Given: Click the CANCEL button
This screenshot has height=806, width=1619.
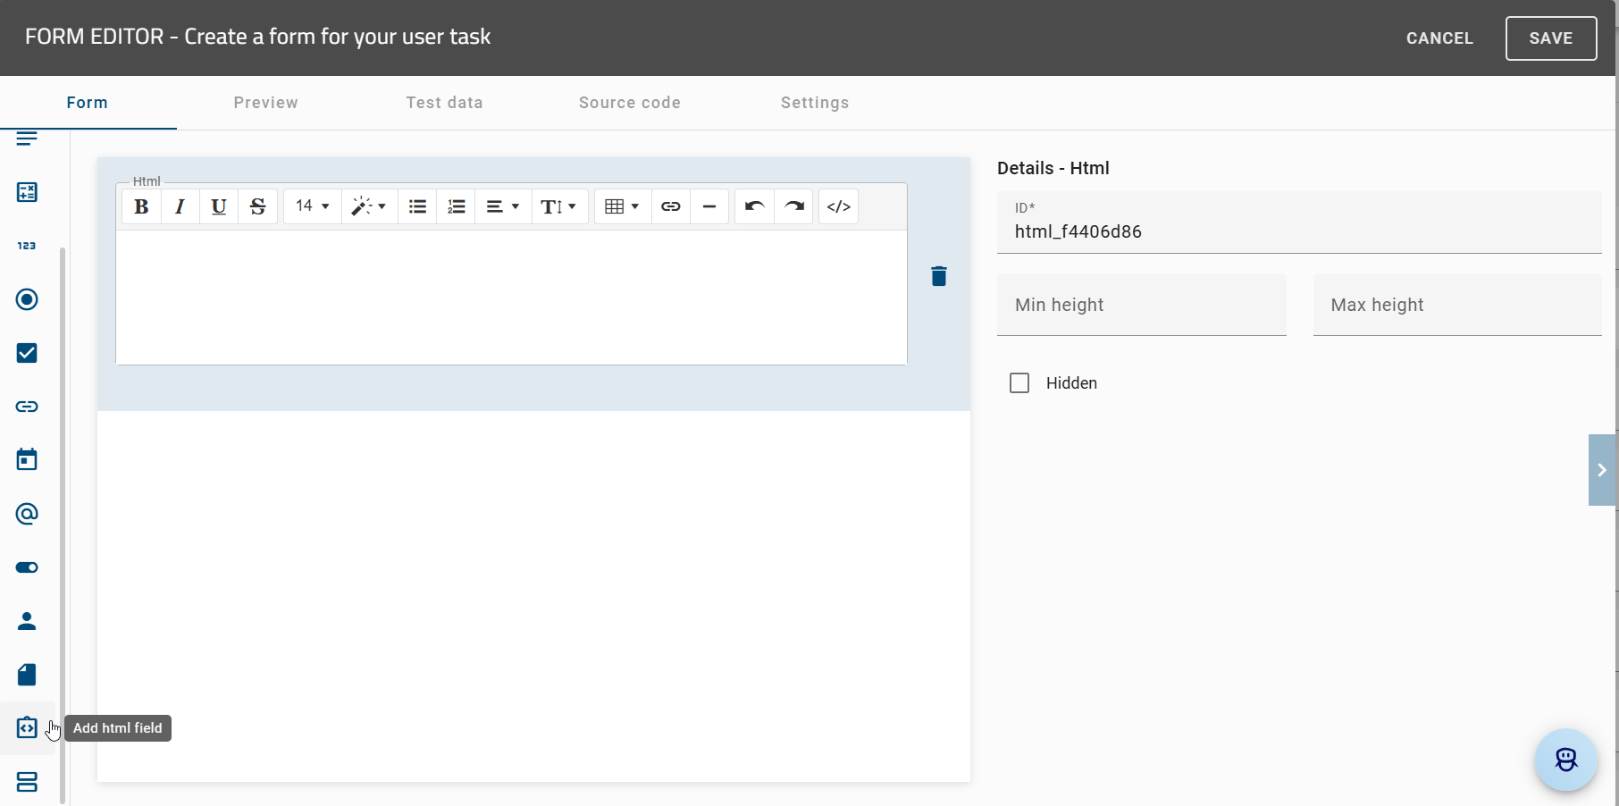Looking at the screenshot, I should point(1439,38).
